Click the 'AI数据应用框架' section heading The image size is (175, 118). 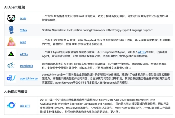click(x=16, y=92)
